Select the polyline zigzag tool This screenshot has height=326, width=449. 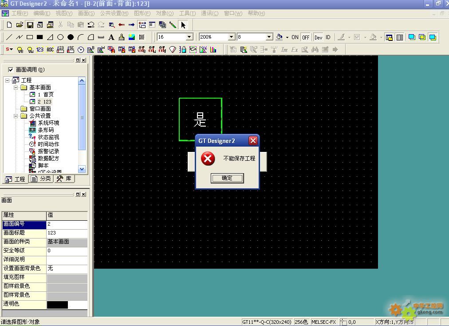coord(19,37)
